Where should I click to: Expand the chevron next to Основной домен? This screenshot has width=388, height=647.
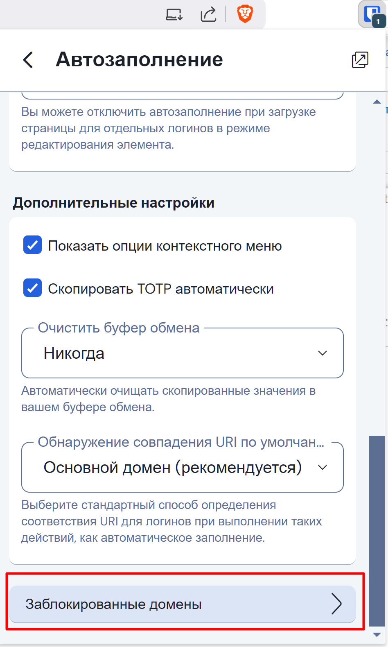coord(323,467)
